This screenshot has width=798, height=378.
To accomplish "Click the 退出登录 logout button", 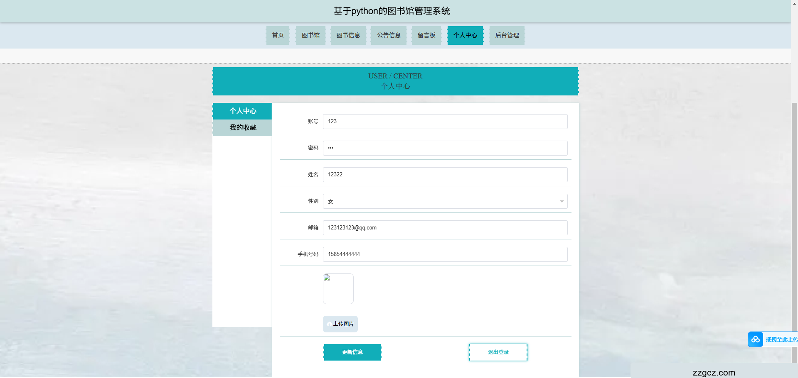I will tap(498, 352).
